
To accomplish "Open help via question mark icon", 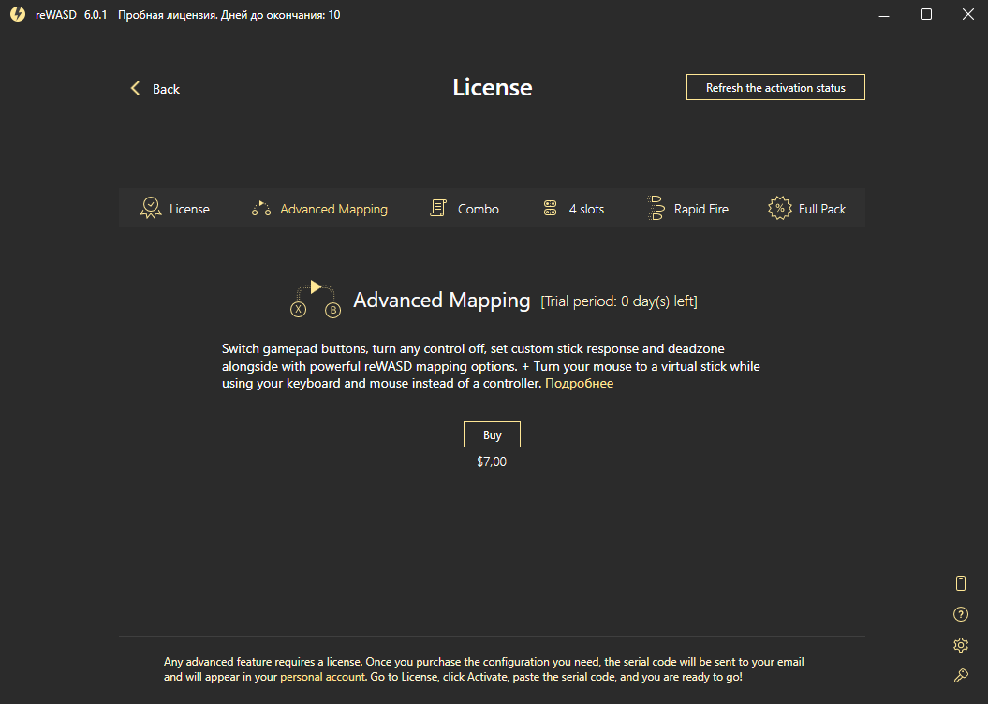I will coord(960,614).
